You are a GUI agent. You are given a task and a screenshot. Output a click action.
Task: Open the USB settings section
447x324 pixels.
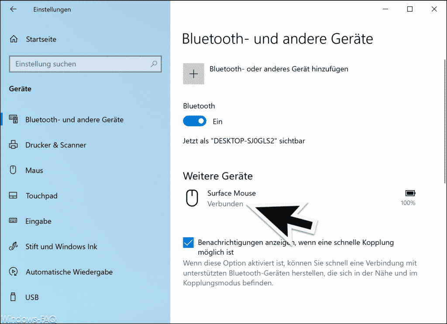coord(32,297)
